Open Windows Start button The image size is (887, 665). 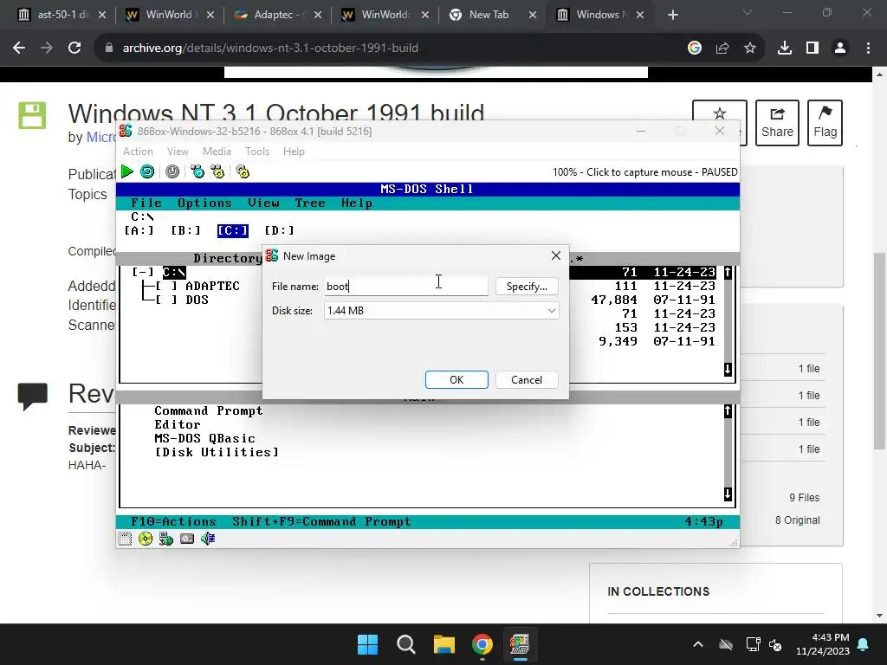[367, 644]
